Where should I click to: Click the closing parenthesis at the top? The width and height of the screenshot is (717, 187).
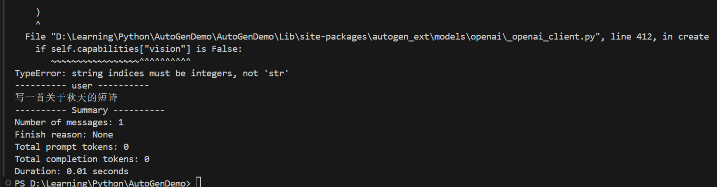(x=38, y=13)
